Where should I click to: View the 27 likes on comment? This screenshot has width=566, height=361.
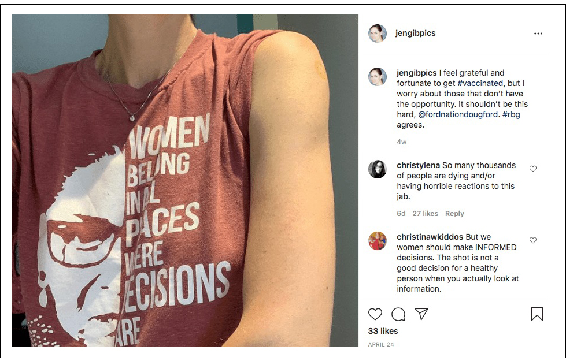click(425, 214)
